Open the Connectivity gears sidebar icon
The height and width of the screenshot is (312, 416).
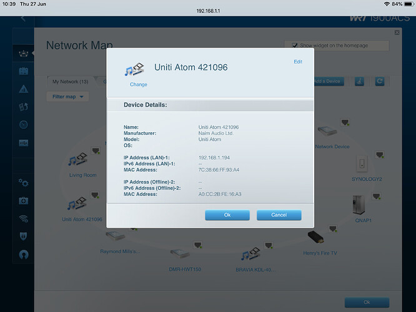pos(24,183)
